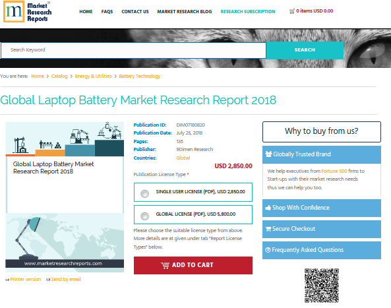Click the Why to buy from us box
The height and width of the screenshot is (308, 391).
point(322,132)
